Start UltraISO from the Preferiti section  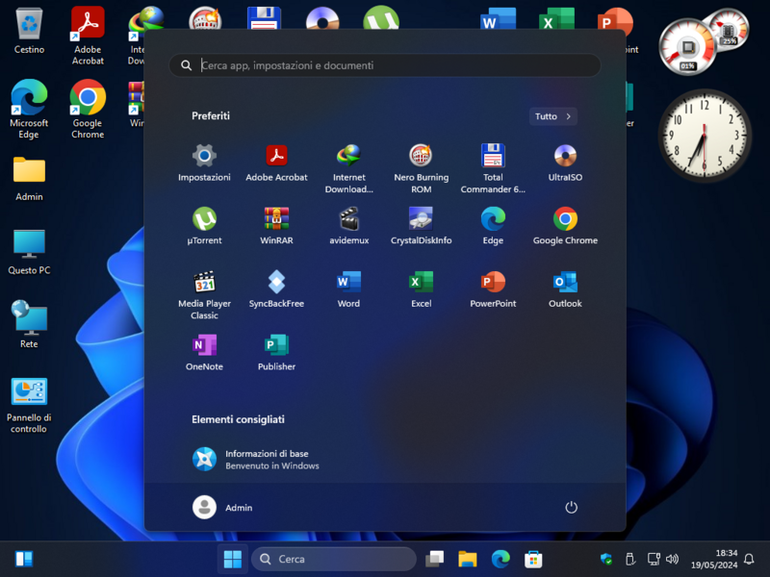pyautogui.click(x=565, y=163)
